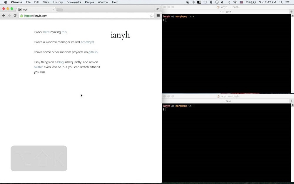Open the notifications bell icon
Screen dimensions: 294x184
click(193, 2)
